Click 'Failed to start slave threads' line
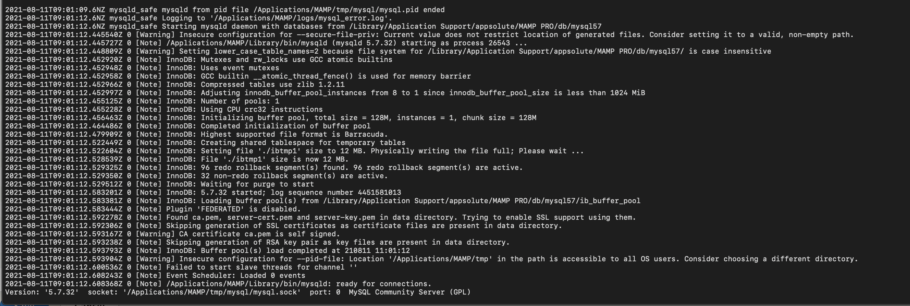The height and width of the screenshot is (306, 910). (x=181, y=267)
